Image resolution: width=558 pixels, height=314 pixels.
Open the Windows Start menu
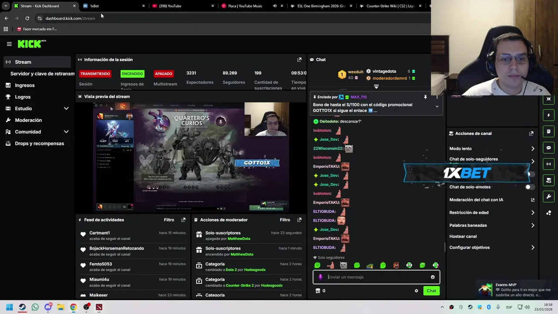[9, 307]
